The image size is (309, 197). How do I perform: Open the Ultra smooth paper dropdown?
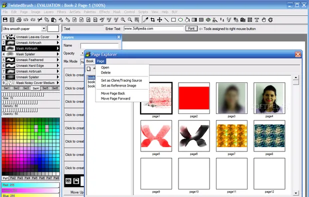43,28
